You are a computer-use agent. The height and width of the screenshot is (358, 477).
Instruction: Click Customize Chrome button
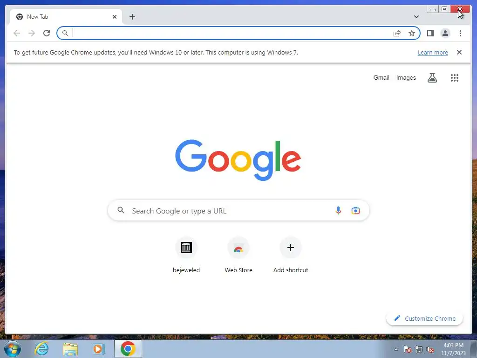[424, 318]
